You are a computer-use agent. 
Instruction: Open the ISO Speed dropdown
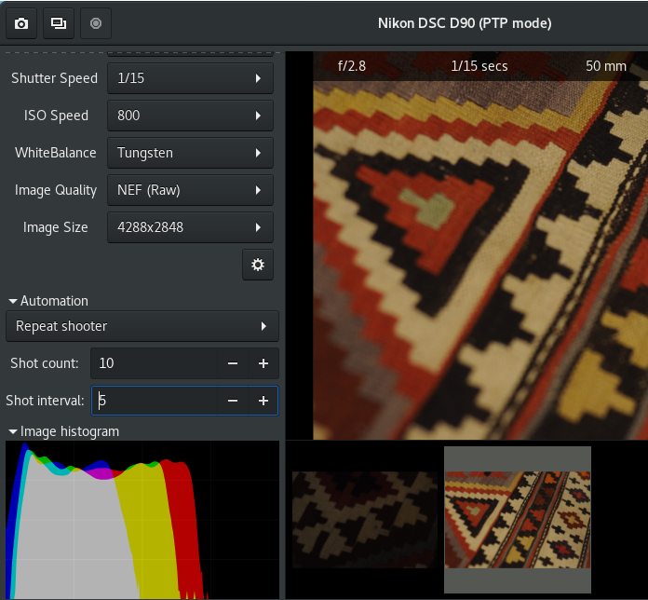click(x=190, y=116)
